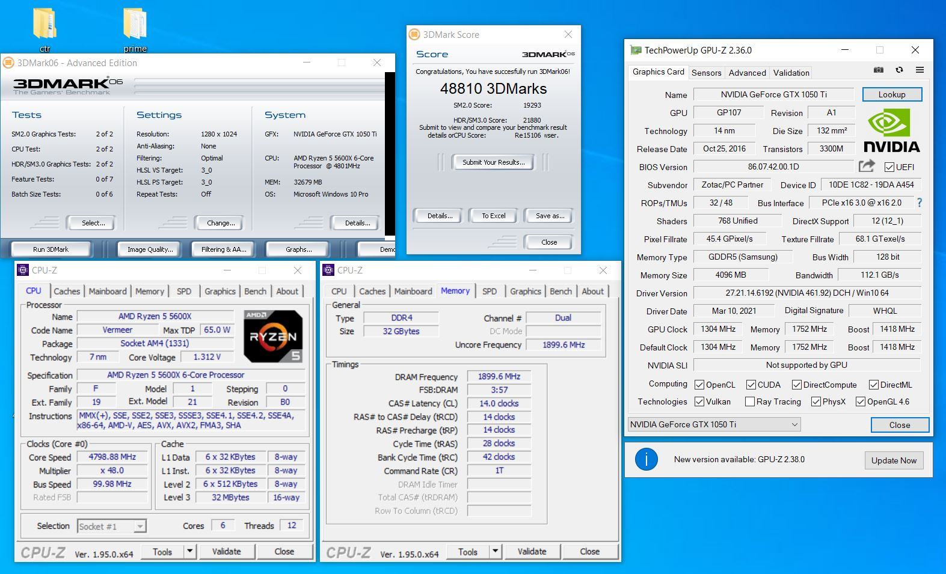Click the Ryzen 5 logo in CPU-Z
The height and width of the screenshot is (574, 946).
(x=273, y=336)
